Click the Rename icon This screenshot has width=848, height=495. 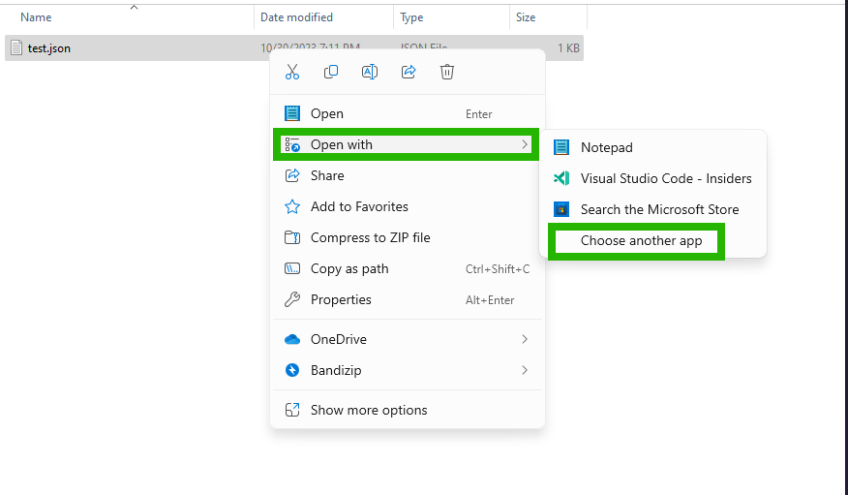point(370,72)
